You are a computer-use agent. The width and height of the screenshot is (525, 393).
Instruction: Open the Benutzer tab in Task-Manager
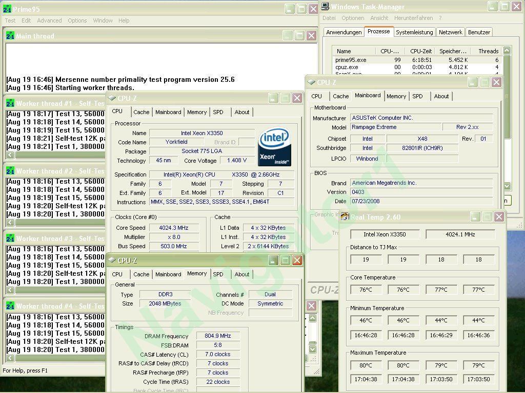point(479,32)
